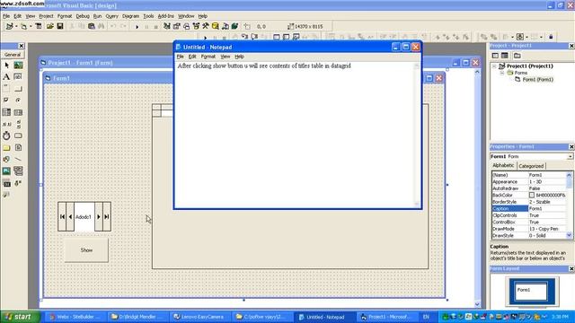The width and height of the screenshot is (575, 323).
Task: Select the Label control tool
Action: tap(6, 77)
